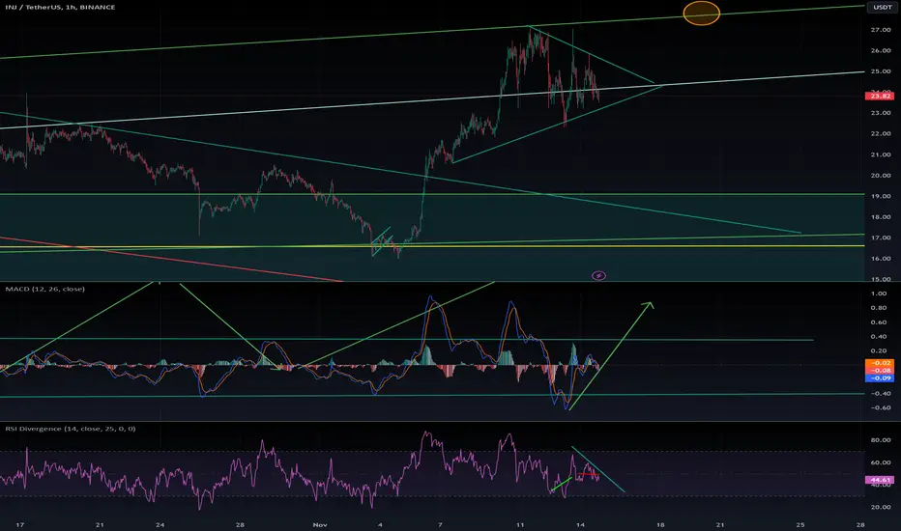
Task: Click the 22.00 price axis label
Action: (x=881, y=134)
